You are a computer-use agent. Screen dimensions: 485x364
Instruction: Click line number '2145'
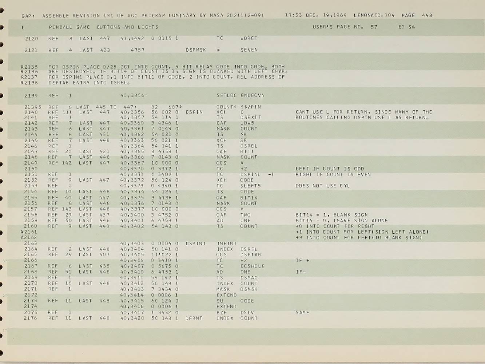coord(31,140)
